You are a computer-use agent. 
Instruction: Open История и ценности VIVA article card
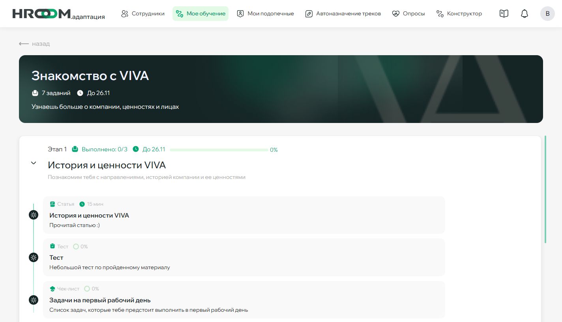244,215
